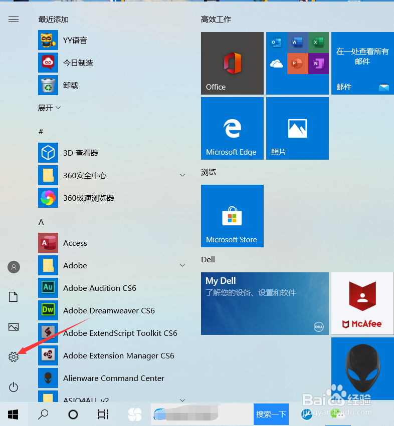Click the 最近添加 heading
This screenshot has height=426, width=394.
53,20
